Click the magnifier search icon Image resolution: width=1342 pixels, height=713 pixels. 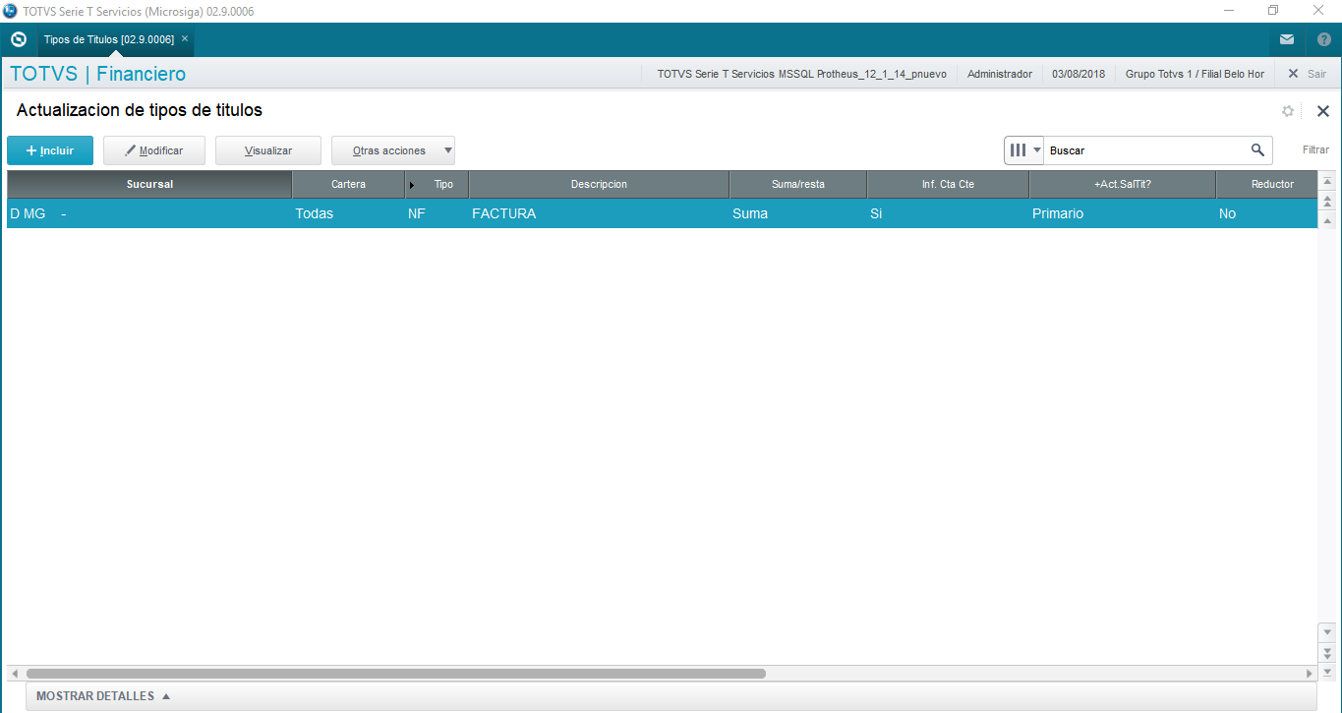click(1257, 150)
